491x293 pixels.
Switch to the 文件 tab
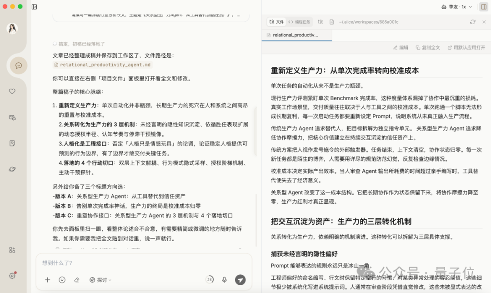pyautogui.click(x=276, y=22)
